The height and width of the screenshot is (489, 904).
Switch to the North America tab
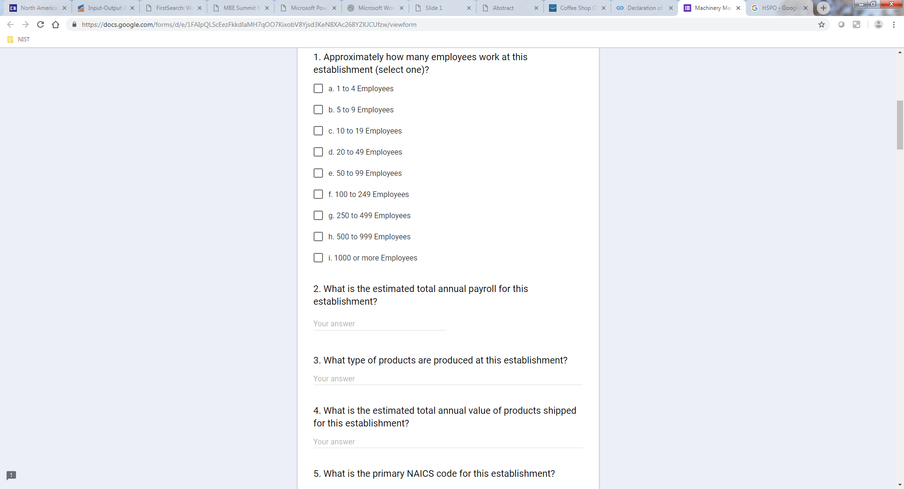point(39,8)
